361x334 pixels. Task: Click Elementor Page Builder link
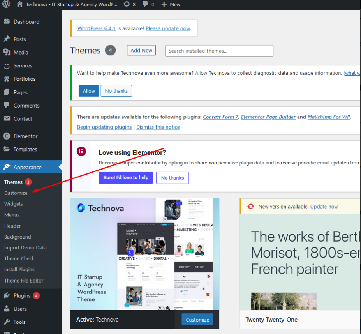click(x=268, y=117)
